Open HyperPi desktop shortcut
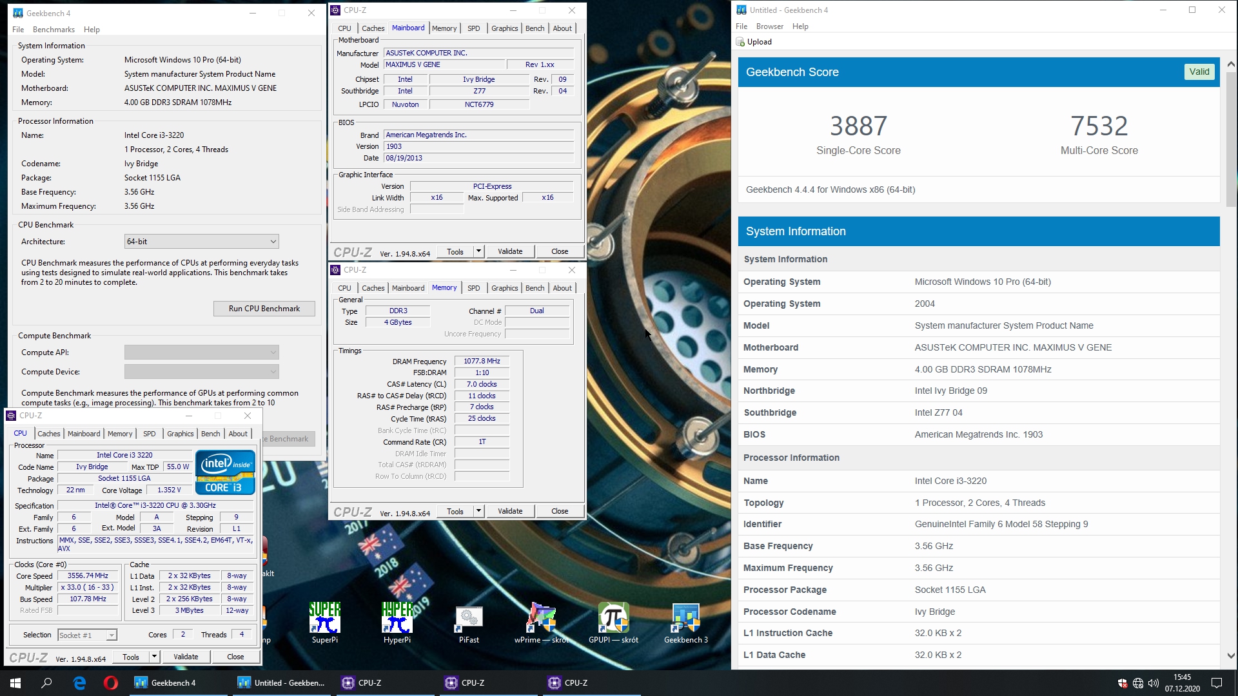Image resolution: width=1238 pixels, height=696 pixels. tap(397, 623)
